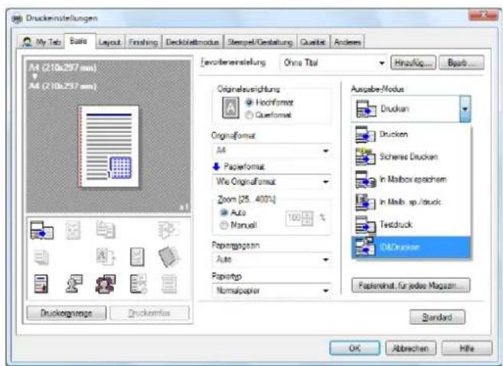Click the Bearb... button
The image size is (503, 366).
point(462,63)
